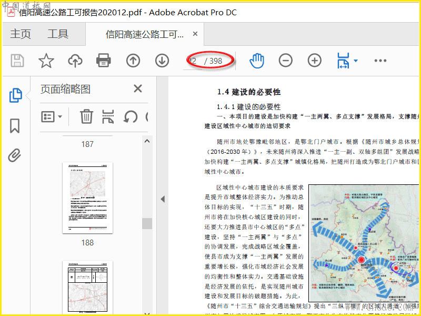This screenshot has height=316, width=421.
Task: Open fit page options dropdown arrow
Action: 356,61
